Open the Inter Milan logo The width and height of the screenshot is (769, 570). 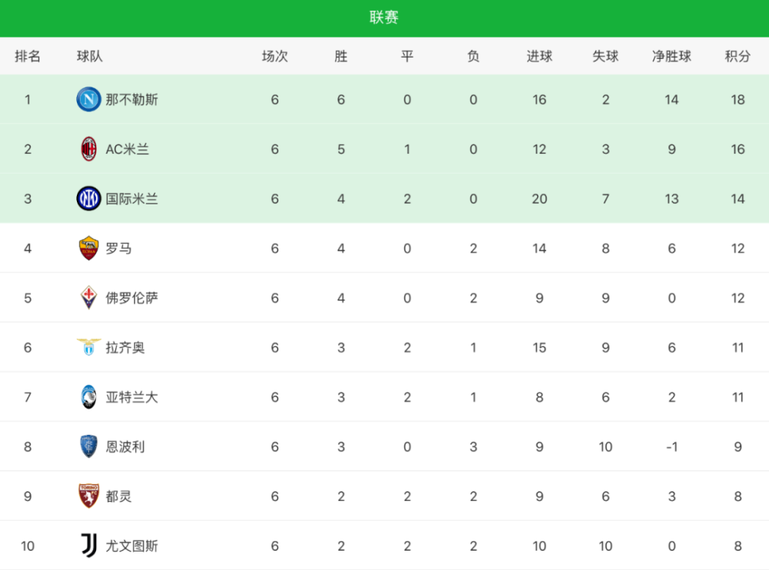click(x=88, y=198)
